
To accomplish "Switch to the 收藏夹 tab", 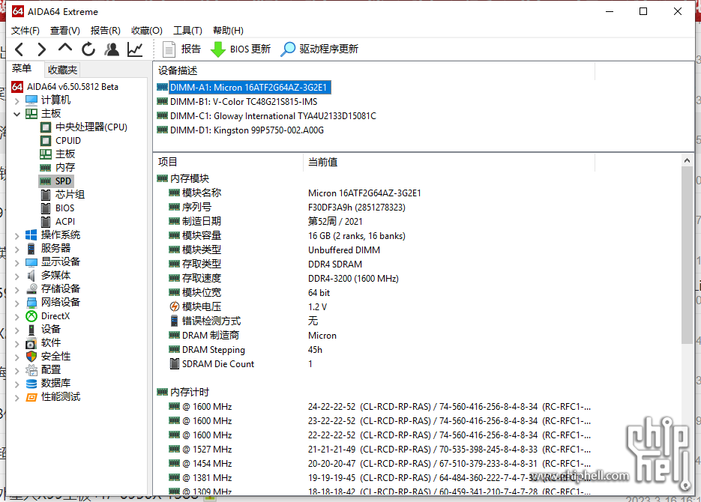I will tap(62, 70).
